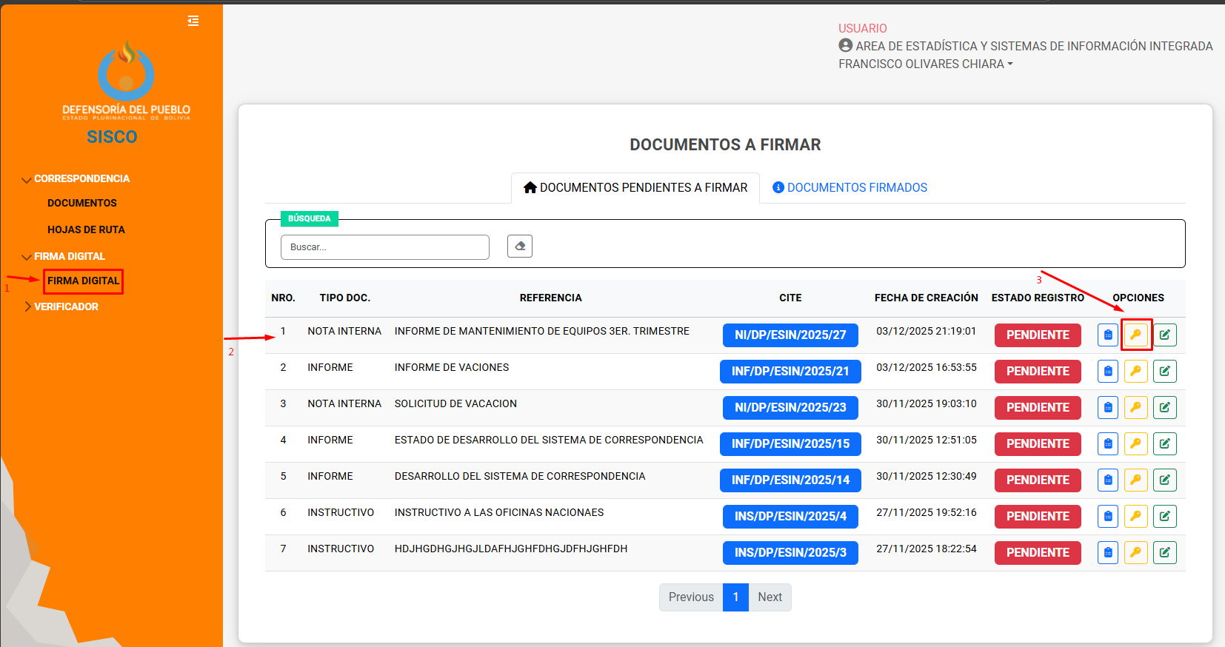Click the blue document icon for INFORME DE VACIONES

tap(1107, 372)
